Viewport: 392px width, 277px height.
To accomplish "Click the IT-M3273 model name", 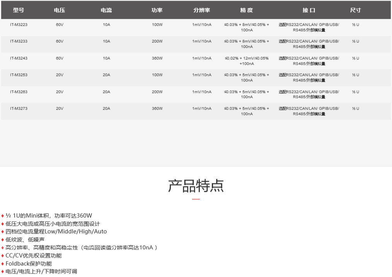I will pos(19,109).
